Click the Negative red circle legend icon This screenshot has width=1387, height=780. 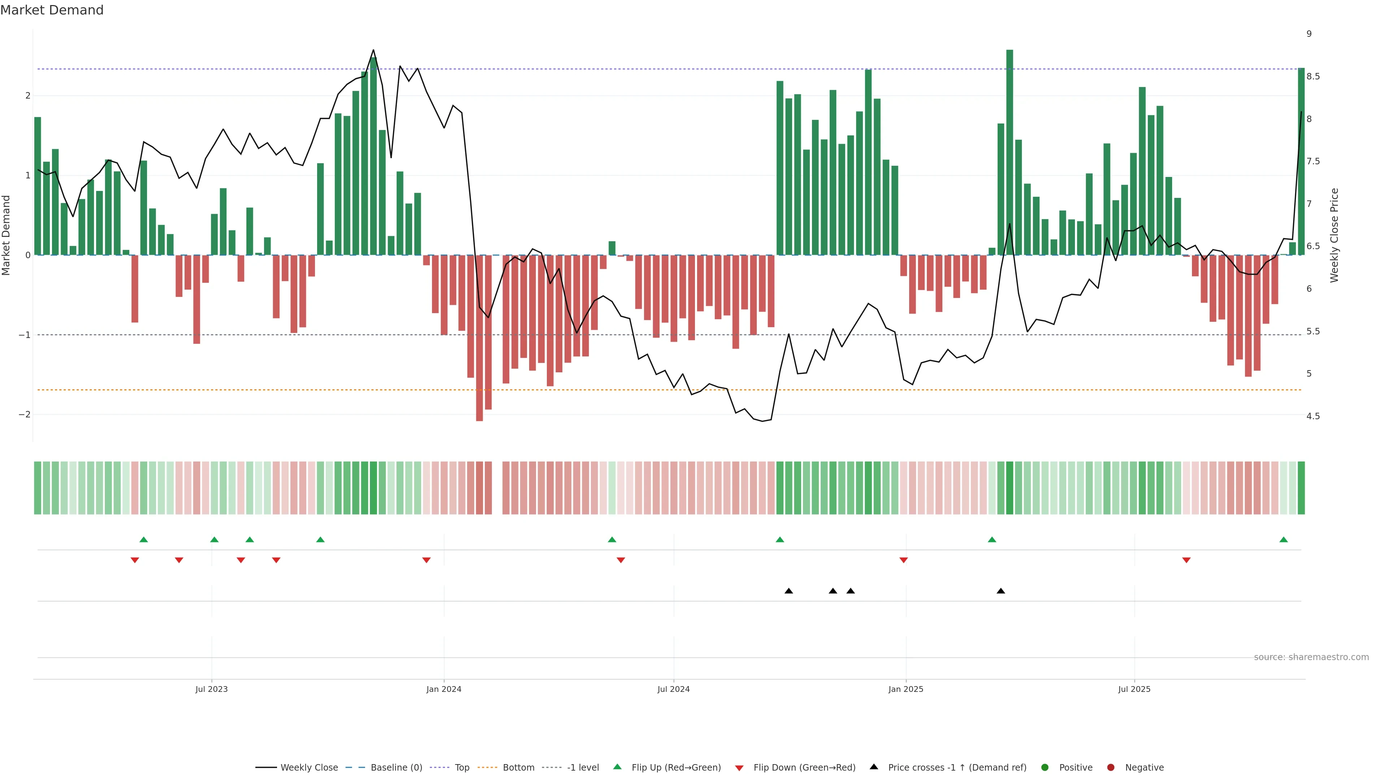coord(1111,768)
